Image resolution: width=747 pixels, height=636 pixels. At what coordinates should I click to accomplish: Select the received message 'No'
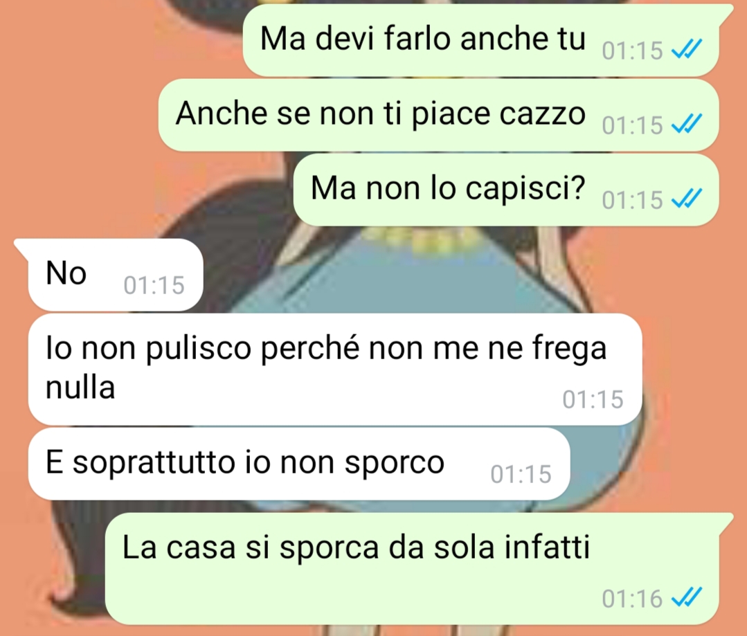[x=116, y=275]
